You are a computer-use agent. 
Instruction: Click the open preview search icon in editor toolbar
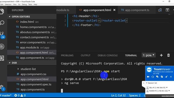(160, 10)
